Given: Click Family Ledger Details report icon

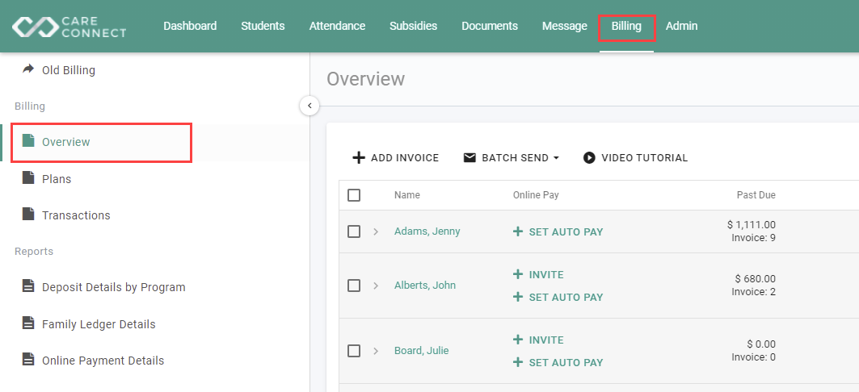Looking at the screenshot, I should (x=28, y=323).
